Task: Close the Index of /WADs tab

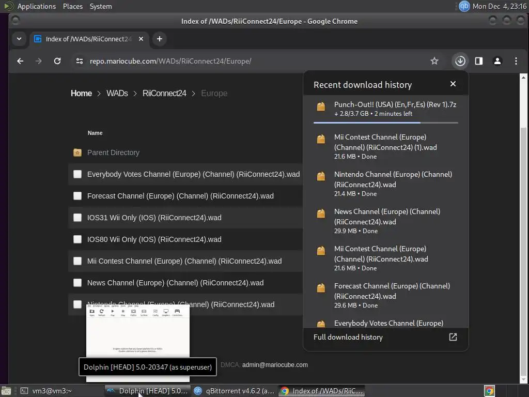Action: [141, 39]
